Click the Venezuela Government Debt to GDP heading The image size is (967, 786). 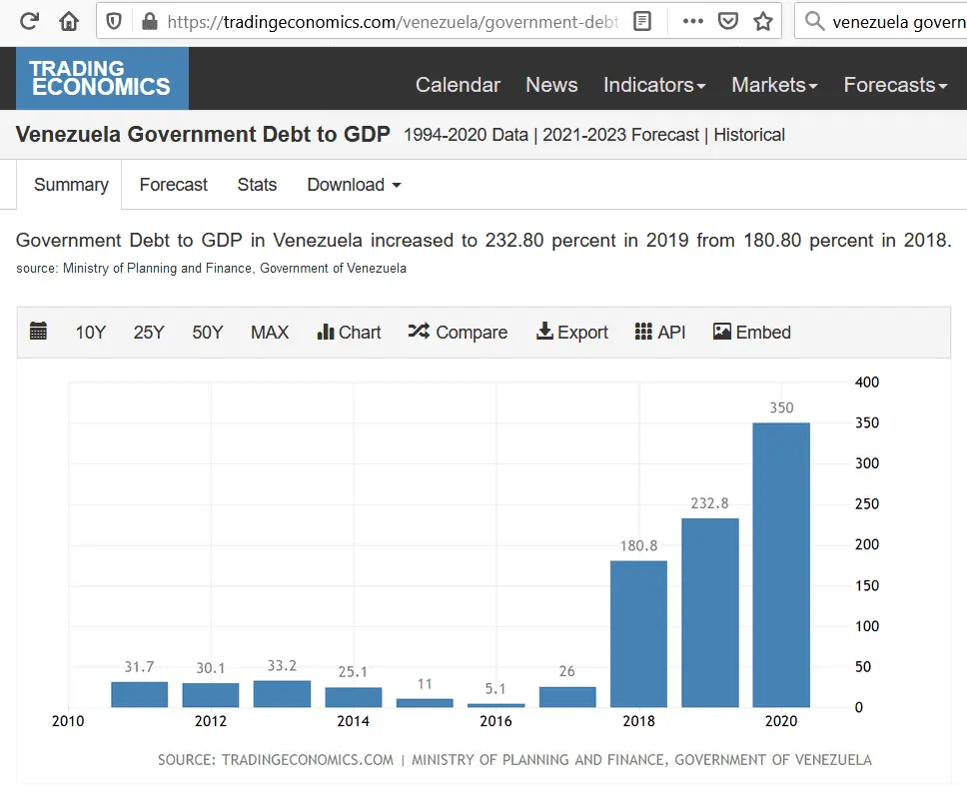[203, 135]
